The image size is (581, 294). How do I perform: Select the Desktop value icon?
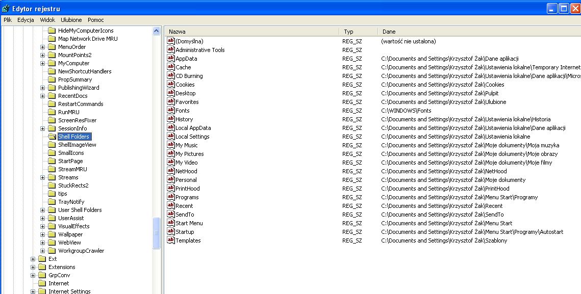tap(171, 93)
